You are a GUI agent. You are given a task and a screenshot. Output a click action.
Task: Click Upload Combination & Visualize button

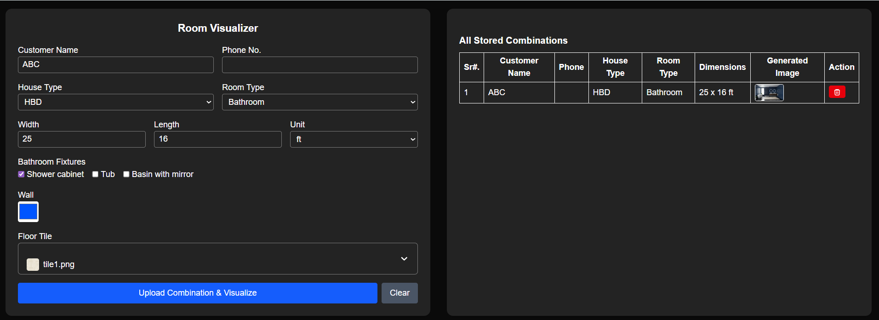[x=197, y=293]
